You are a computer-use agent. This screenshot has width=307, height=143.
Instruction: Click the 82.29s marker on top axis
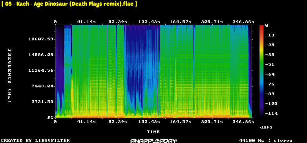(118, 22)
